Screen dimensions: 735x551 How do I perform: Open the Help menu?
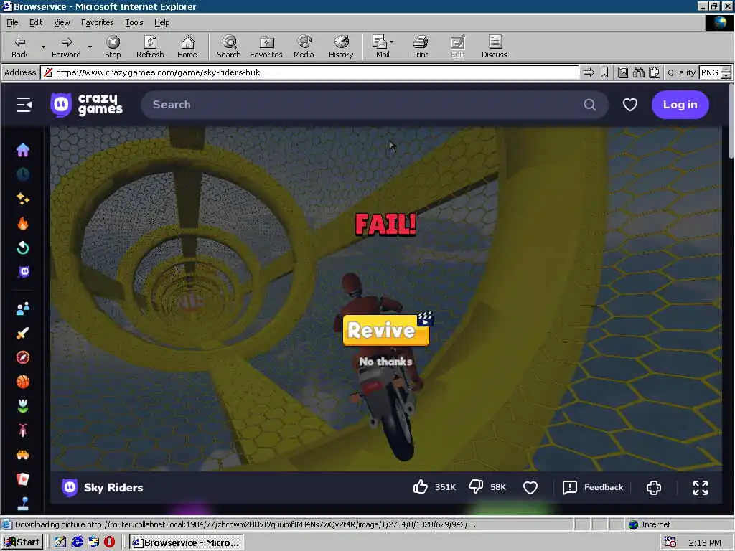161,22
